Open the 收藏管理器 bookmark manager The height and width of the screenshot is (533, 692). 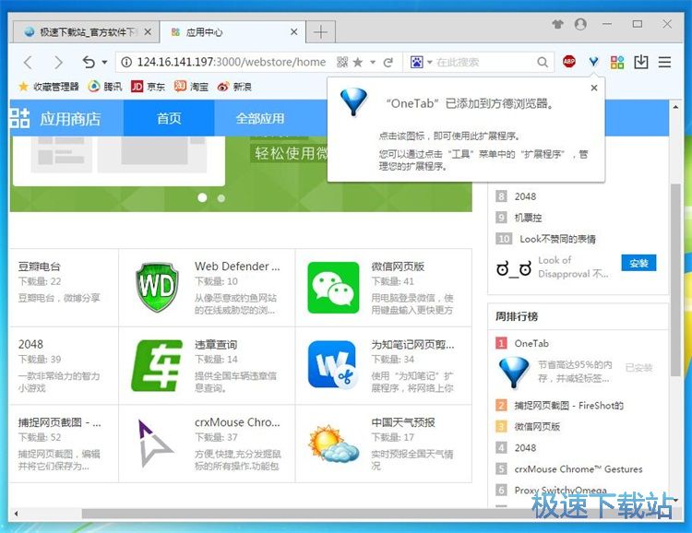pos(49,87)
